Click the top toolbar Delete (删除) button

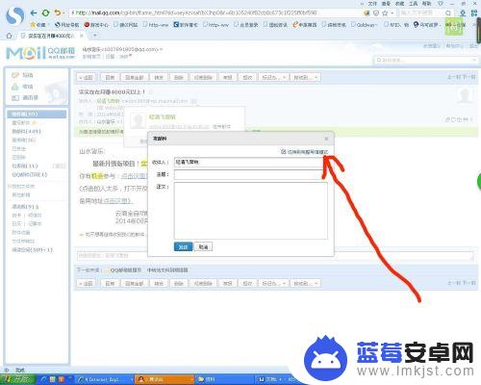pos(179,77)
